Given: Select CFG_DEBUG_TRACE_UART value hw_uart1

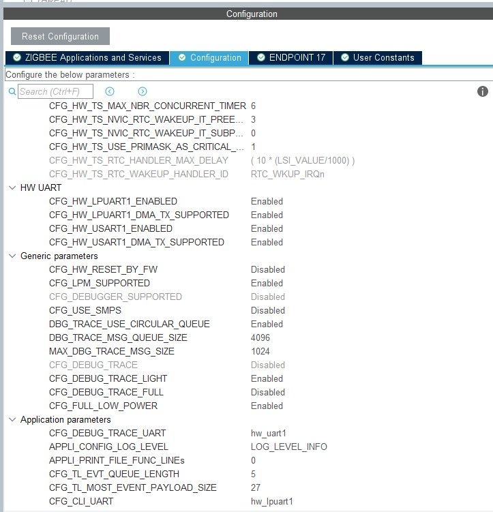Looking at the screenshot, I should [269, 434].
